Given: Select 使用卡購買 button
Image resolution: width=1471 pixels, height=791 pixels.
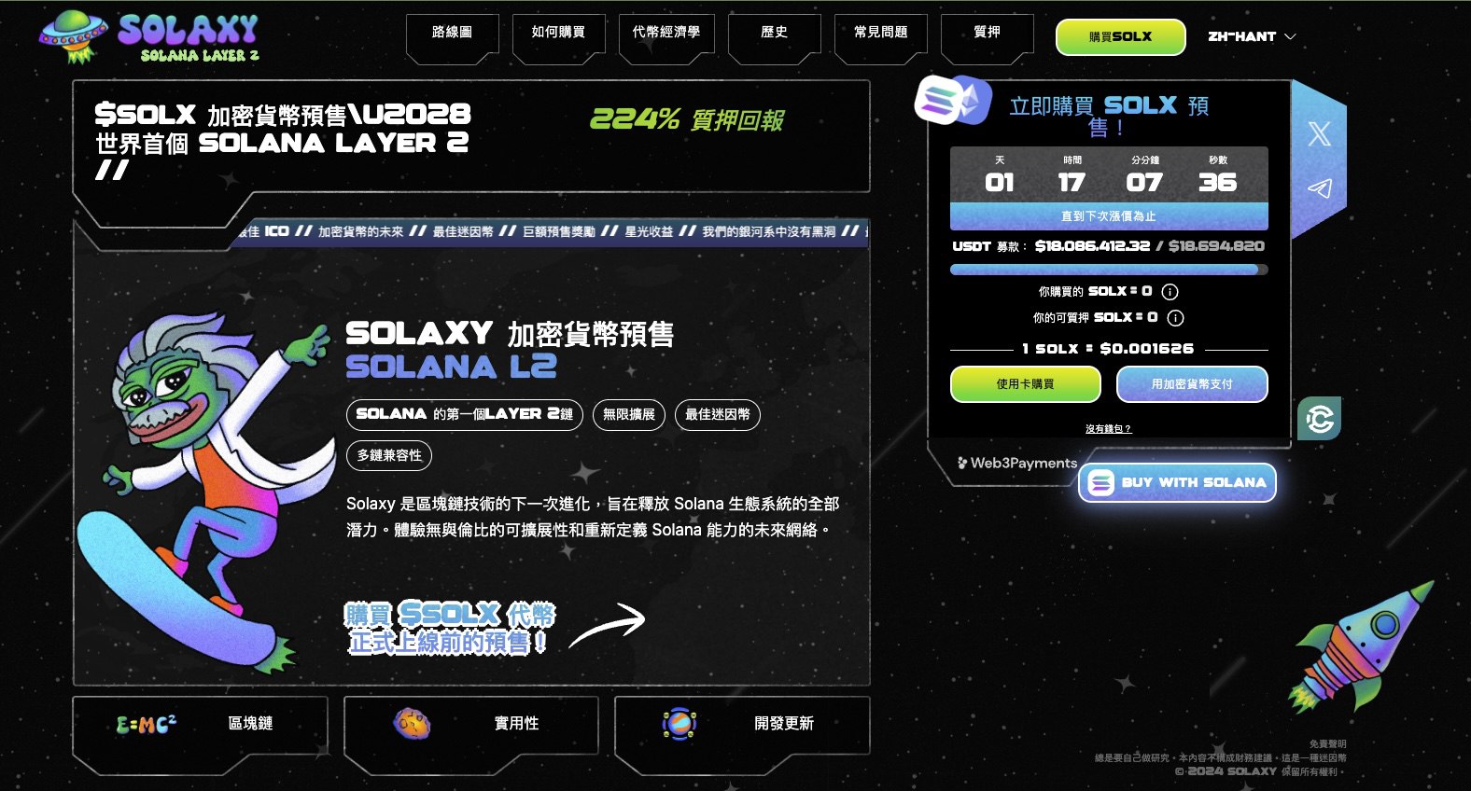Looking at the screenshot, I should (1025, 384).
